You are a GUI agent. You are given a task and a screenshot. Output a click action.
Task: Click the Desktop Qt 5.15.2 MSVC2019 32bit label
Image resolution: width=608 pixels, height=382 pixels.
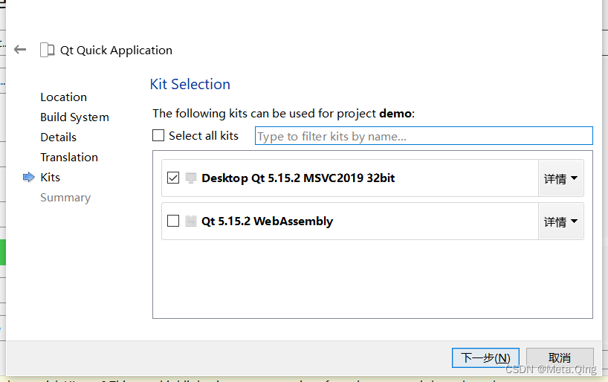click(x=298, y=178)
